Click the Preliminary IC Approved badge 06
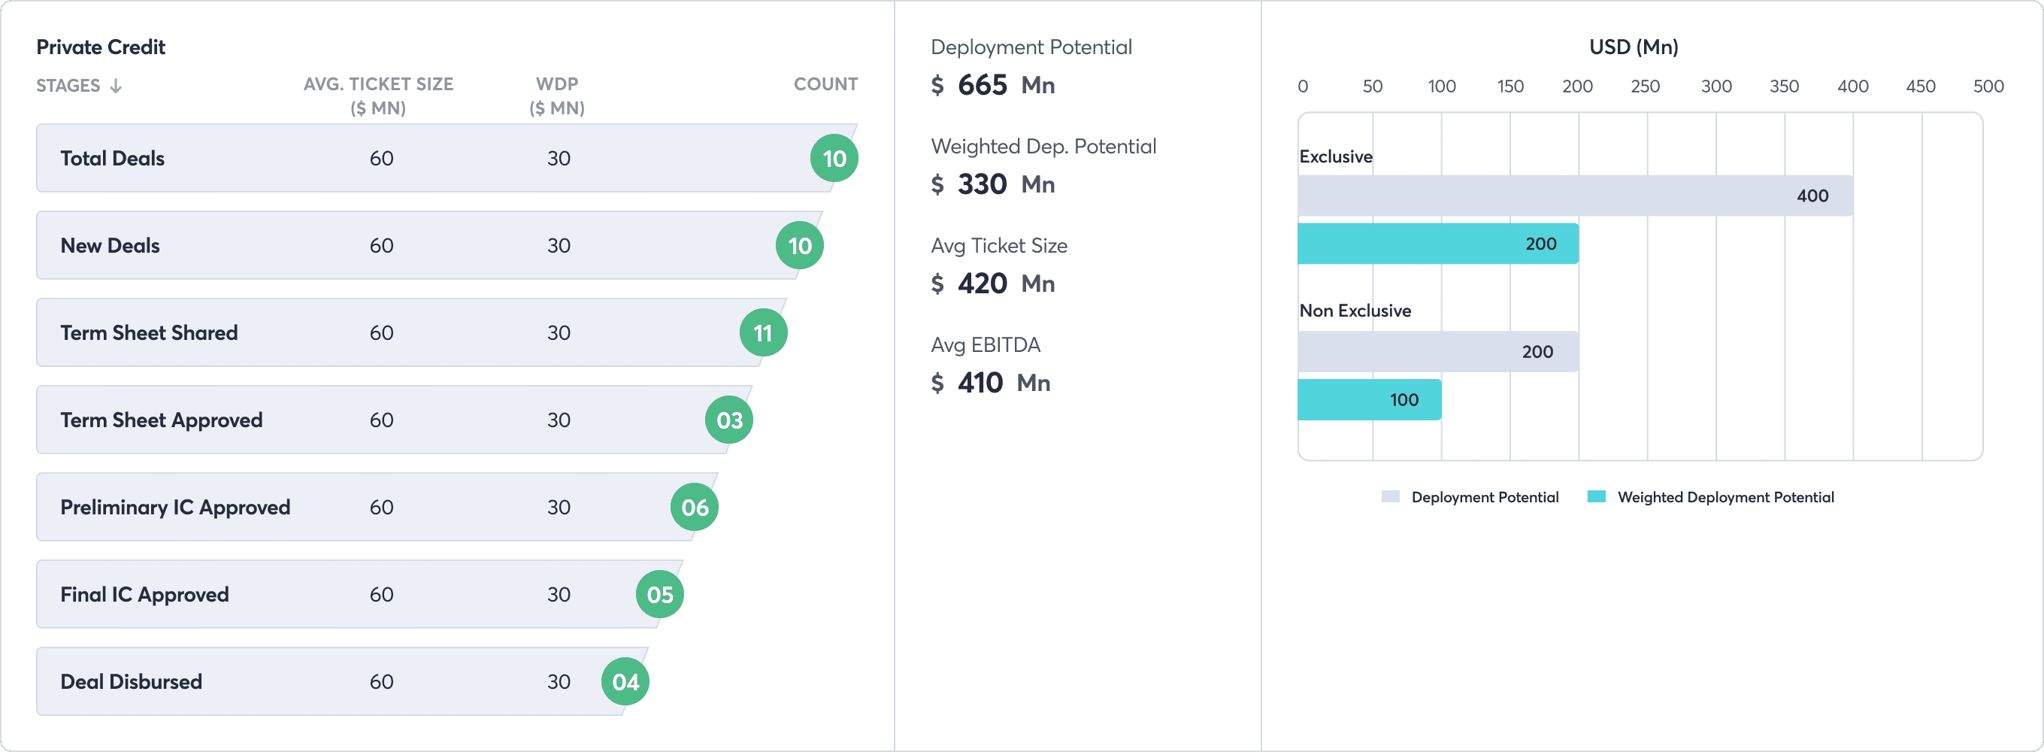The image size is (2044, 752). coord(695,508)
